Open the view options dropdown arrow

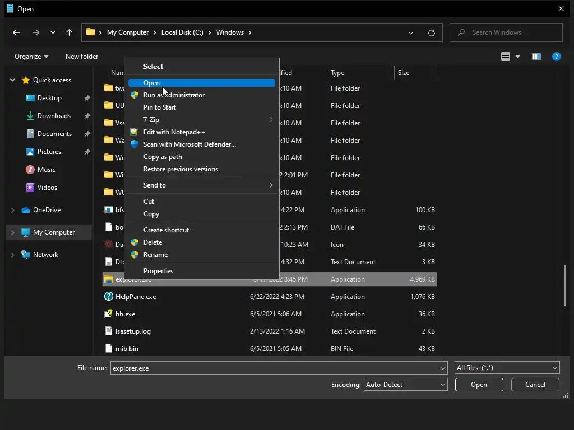[x=517, y=57]
